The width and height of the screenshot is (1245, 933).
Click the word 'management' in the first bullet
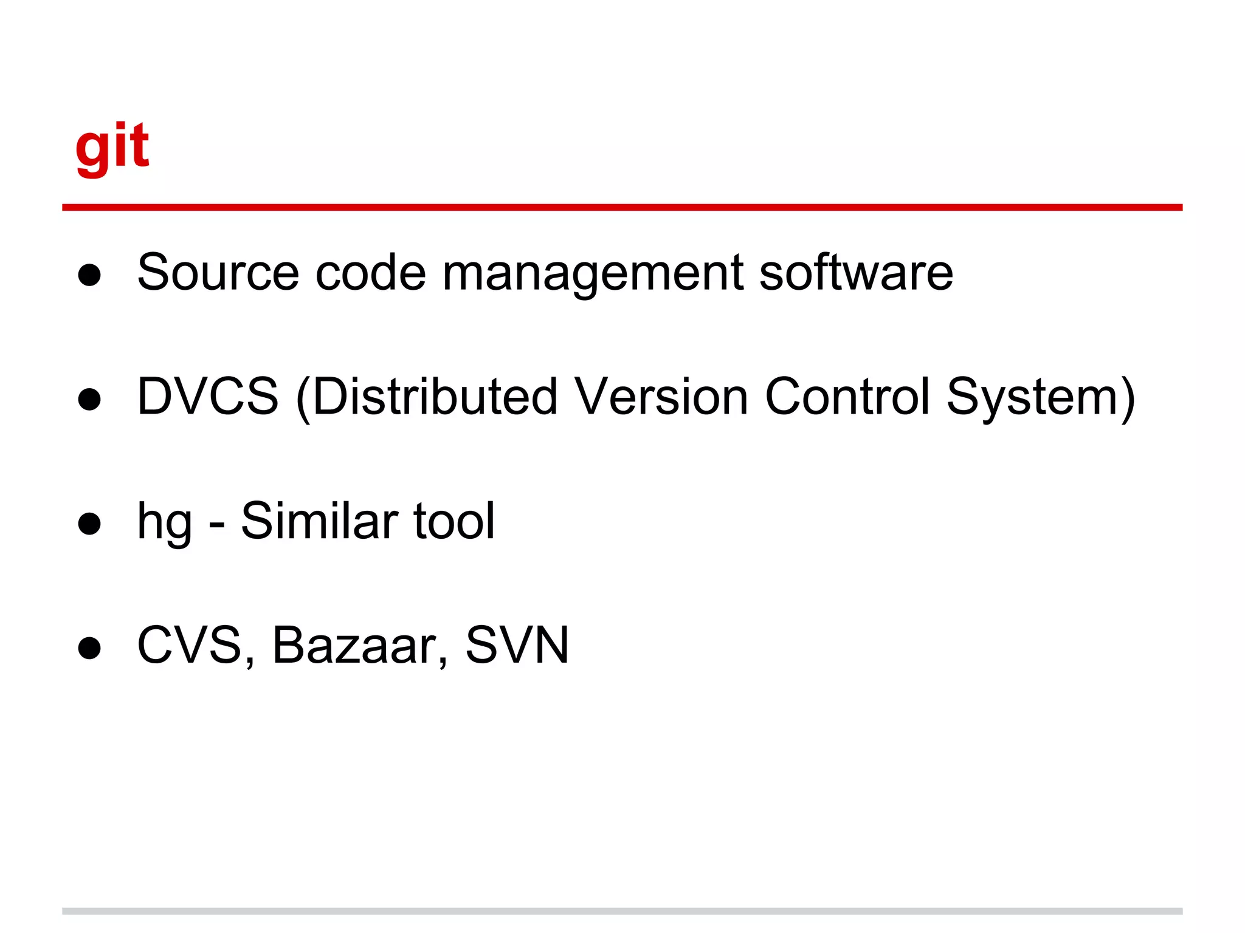(x=593, y=273)
